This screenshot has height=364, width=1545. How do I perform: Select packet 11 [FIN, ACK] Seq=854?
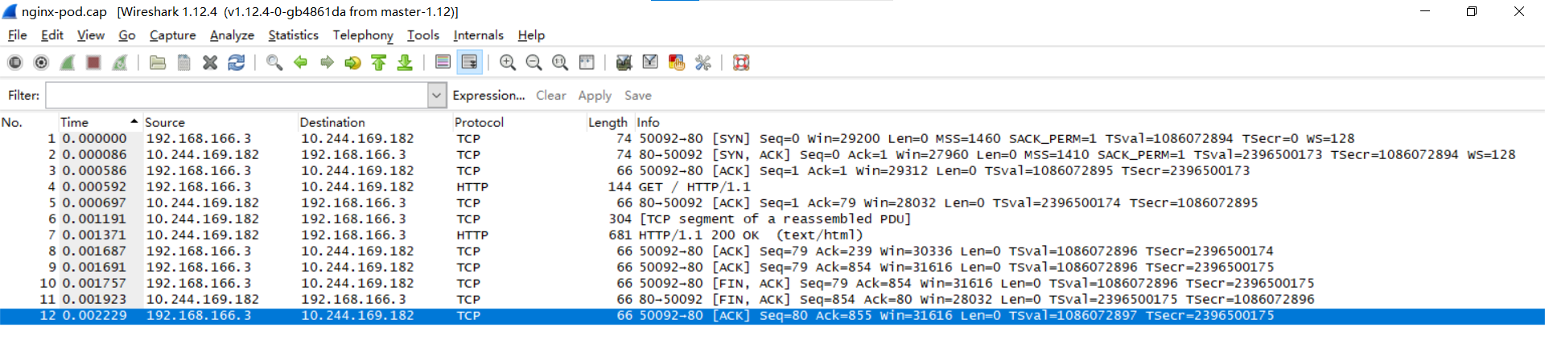pos(772,299)
